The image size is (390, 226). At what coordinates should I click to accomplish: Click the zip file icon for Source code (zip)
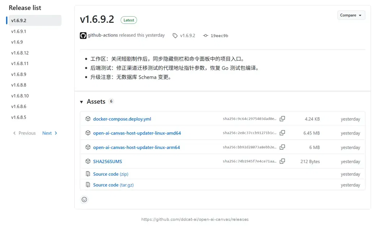pyautogui.click(x=88, y=174)
